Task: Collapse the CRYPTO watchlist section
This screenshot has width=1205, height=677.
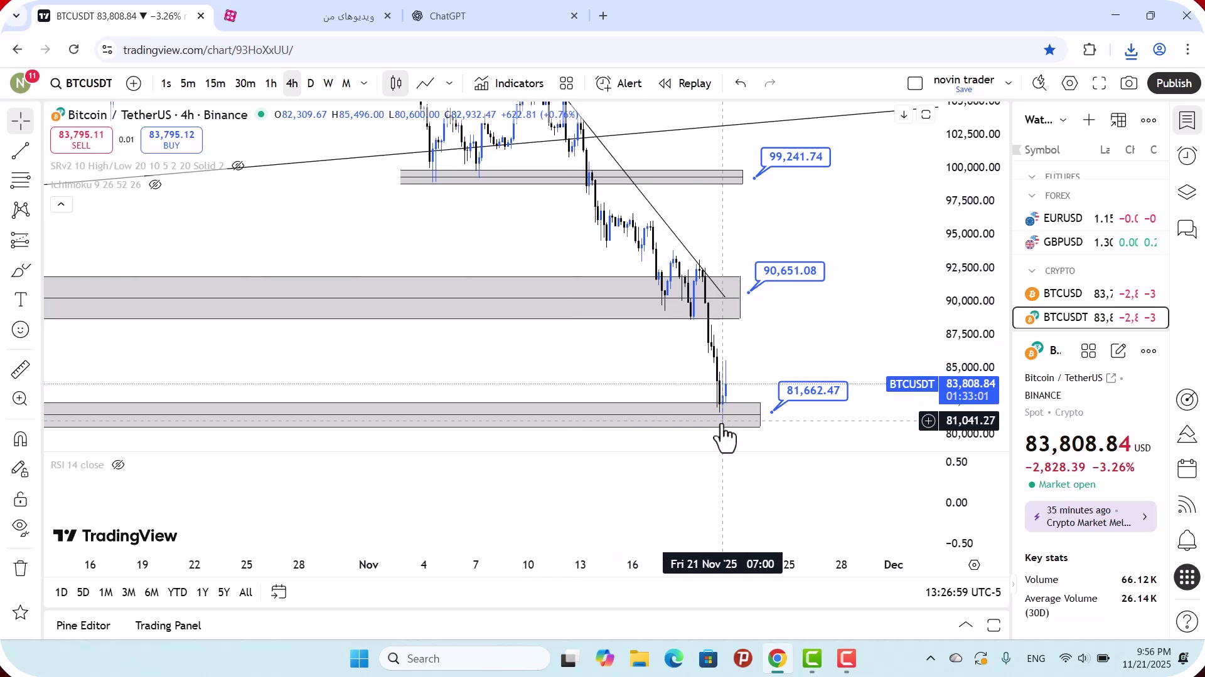Action: click(1032, 271)
